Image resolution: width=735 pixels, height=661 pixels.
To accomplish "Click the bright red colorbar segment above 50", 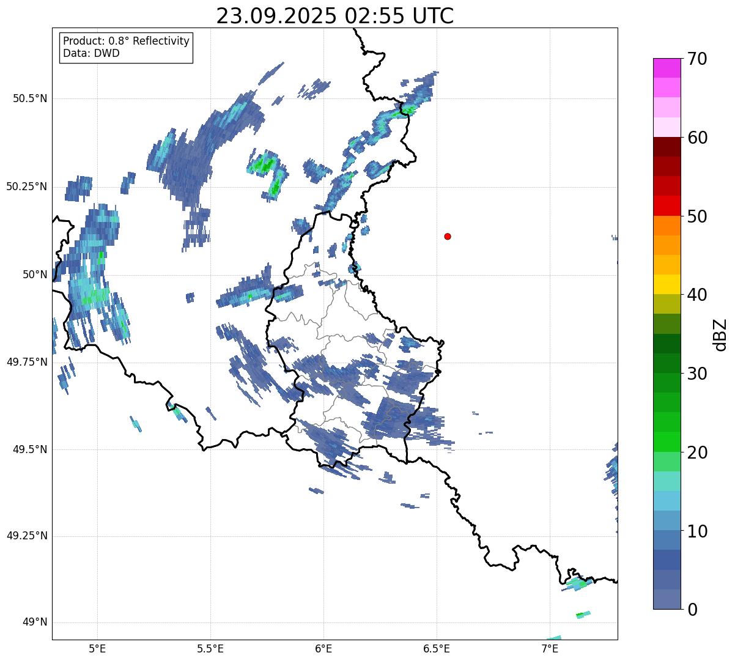I will point(667,205).
